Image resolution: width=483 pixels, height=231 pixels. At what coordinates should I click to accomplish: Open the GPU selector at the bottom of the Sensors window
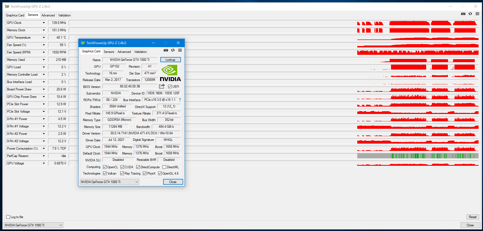tap(33, 225)
